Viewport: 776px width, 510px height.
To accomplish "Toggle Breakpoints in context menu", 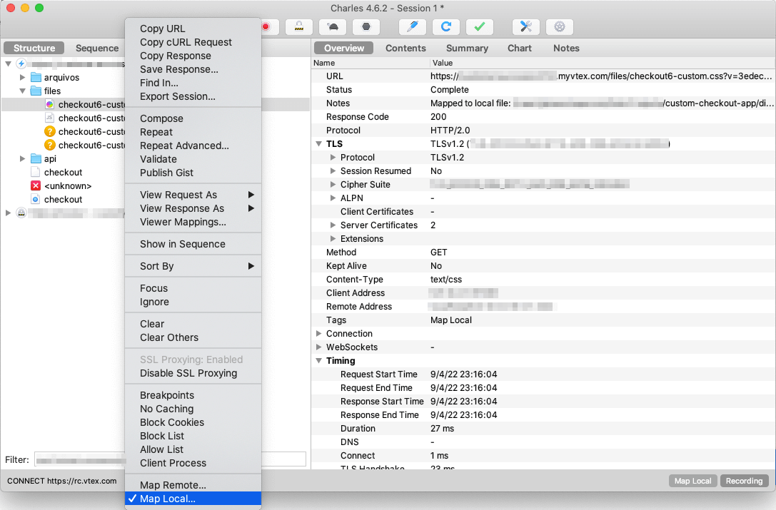I will click(193, 395).
